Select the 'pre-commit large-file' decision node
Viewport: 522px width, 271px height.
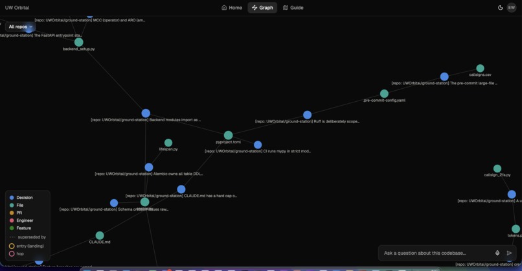(444, 77)
